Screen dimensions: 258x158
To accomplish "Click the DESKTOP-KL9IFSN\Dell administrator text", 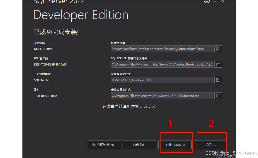I will pyautogui.click(x=50, y=64).
